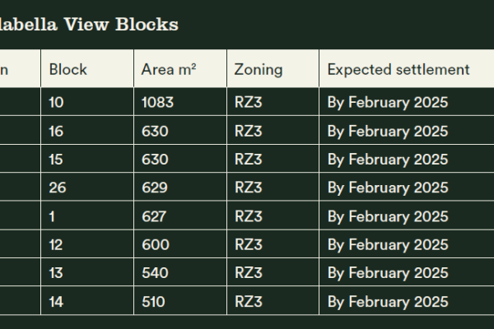Image resolution: width=494 pixels, height=329 pixels.
Task: Select the 540 area cell
Action: pyautogui.click(x=154, y=273)
